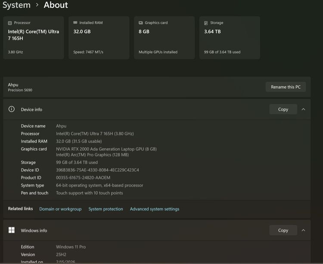Click the Device info circle icon
Image resolution: width=323 pixels, height=264 pixels.
tap(12, 109)
